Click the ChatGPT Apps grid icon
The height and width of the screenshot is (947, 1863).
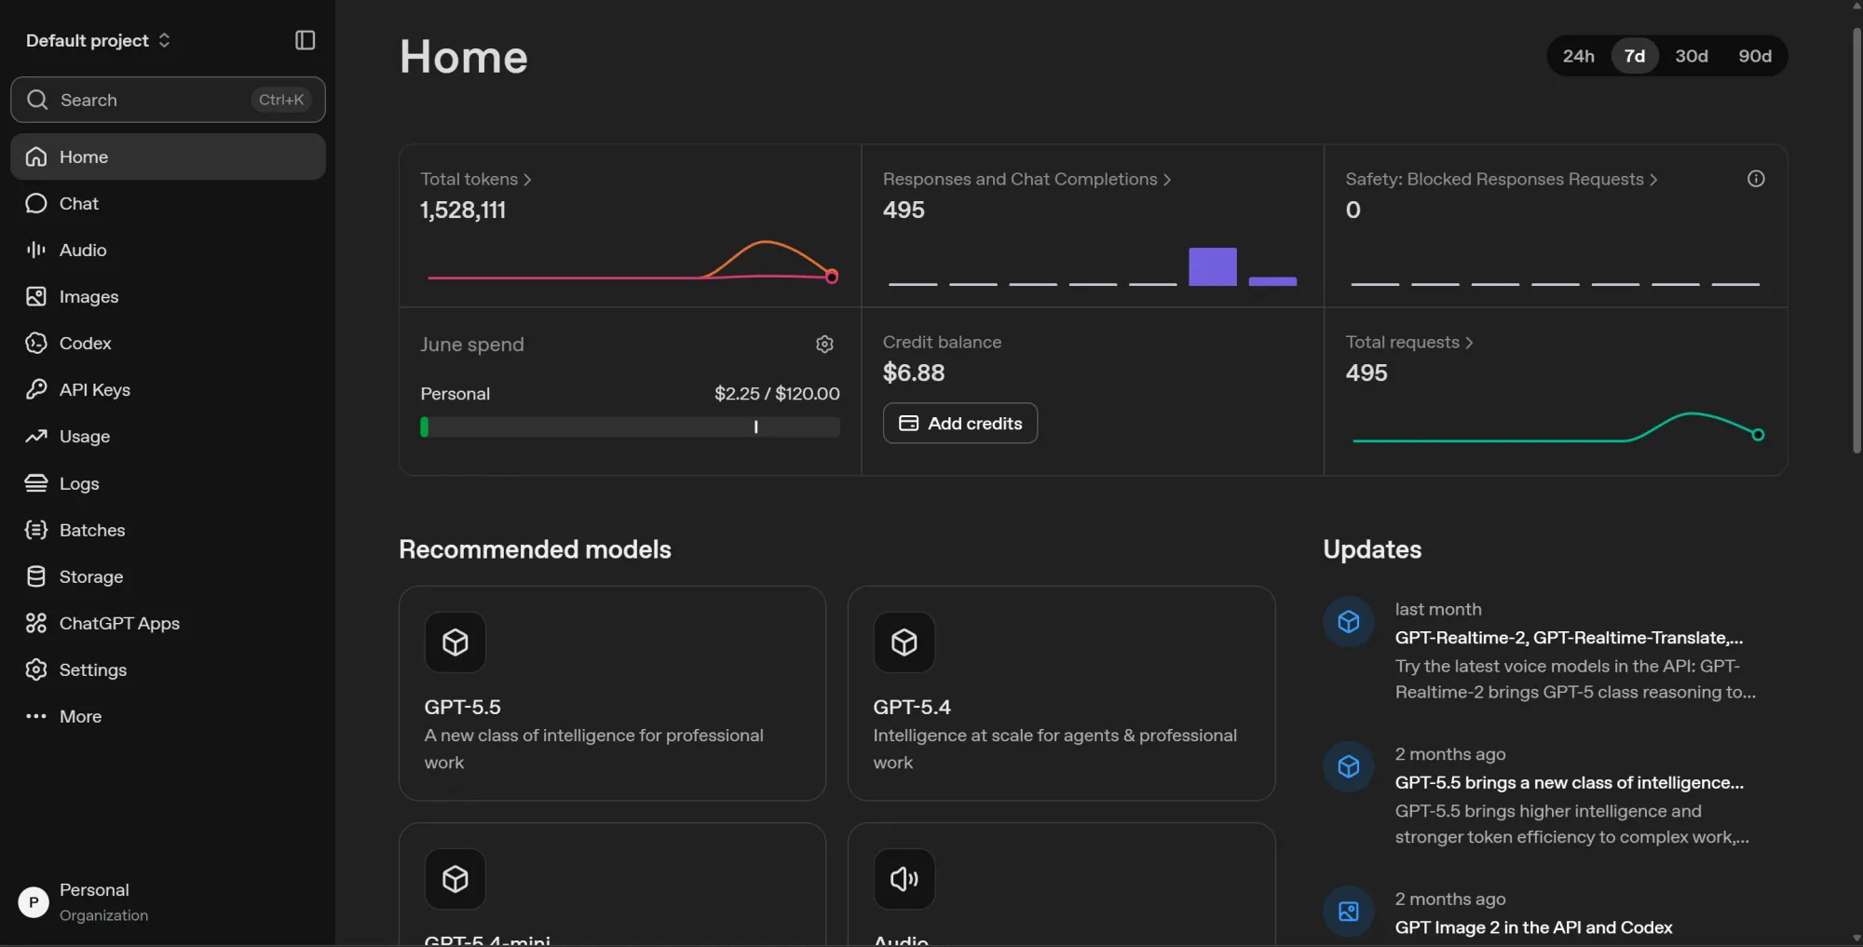pyautogui.click(x=36, y=623)
